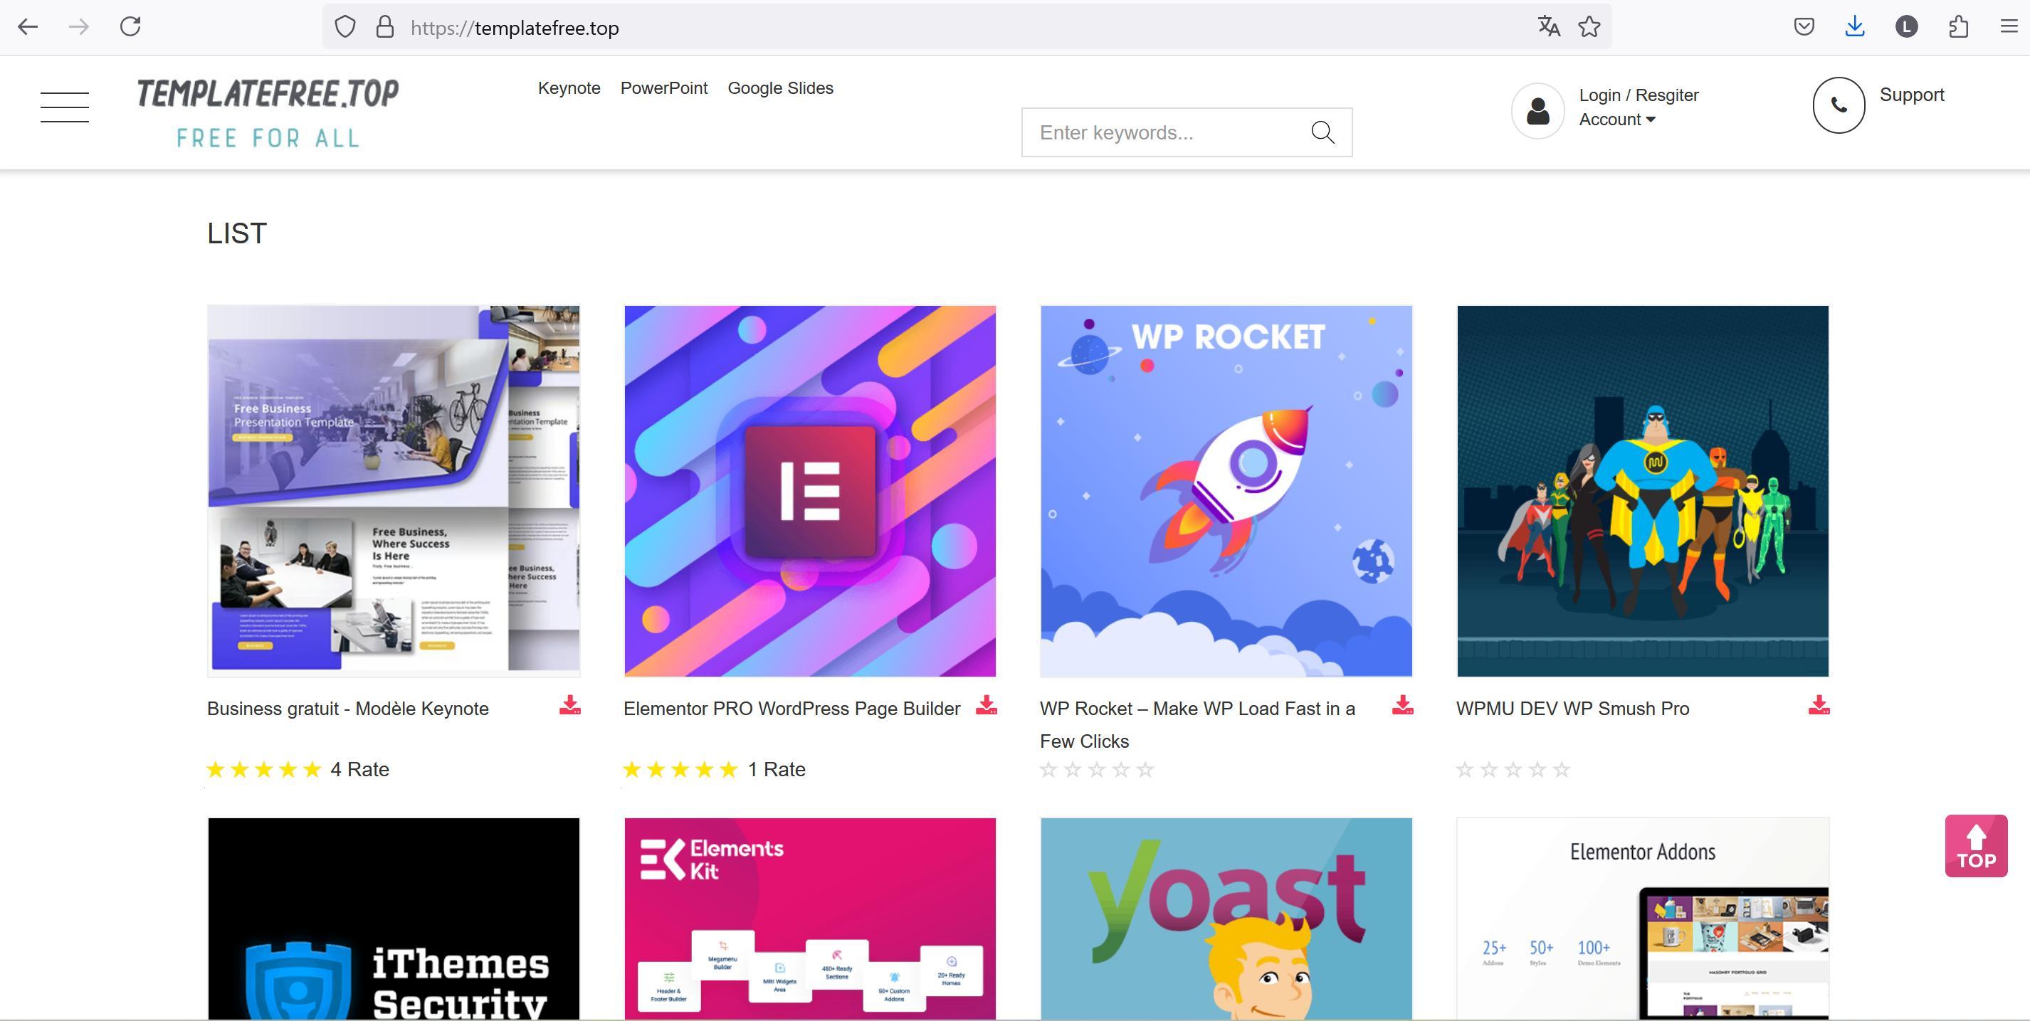Open the hamburger menu on the site header
2030x1021 pixels.
pyautogui.click(x=65, y=107)
